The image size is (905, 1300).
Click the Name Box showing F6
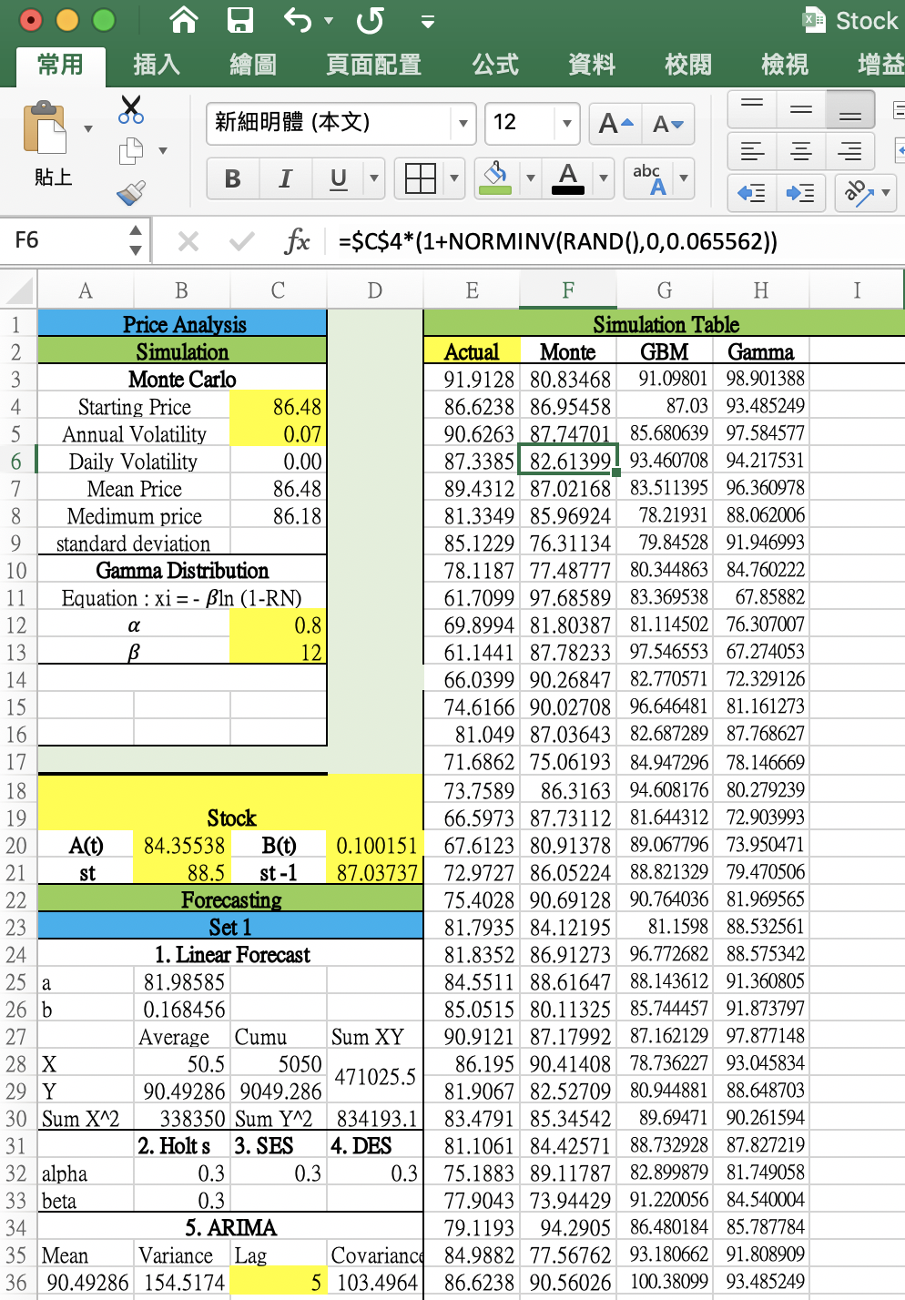coord(64,240)
